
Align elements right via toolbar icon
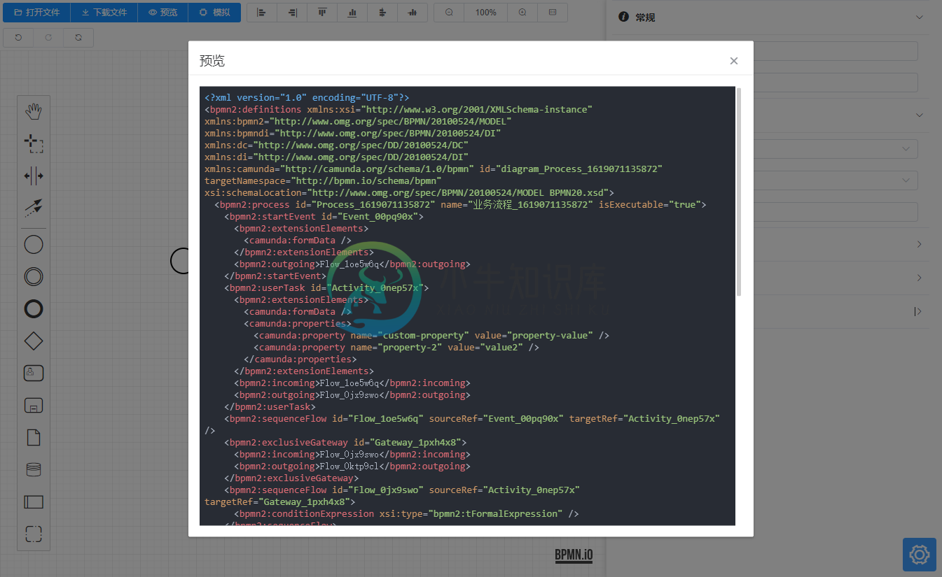point(292,13)
